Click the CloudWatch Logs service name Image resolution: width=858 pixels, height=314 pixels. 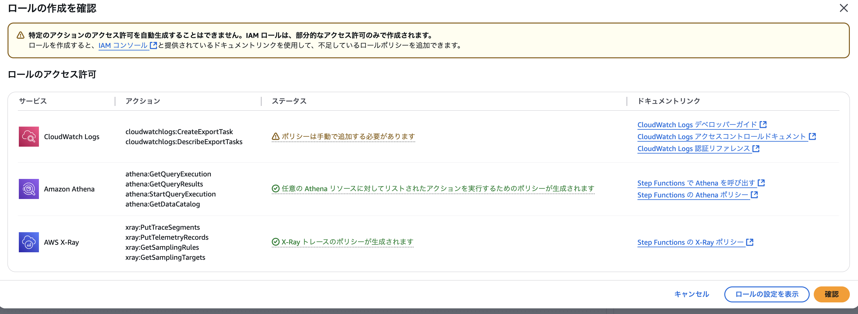pos(72,137)
